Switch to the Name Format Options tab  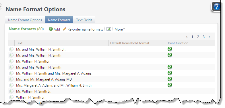[25, 20]
